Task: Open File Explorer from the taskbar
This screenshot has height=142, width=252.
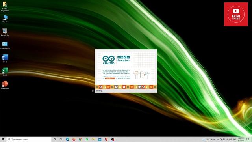Action: click(93, 139)
